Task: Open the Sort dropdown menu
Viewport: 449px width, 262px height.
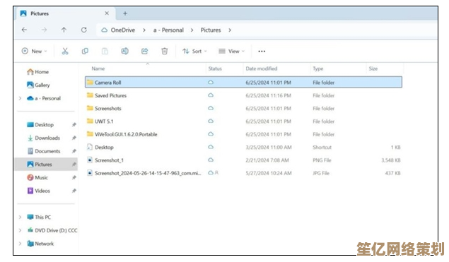Action: point(194,51)
